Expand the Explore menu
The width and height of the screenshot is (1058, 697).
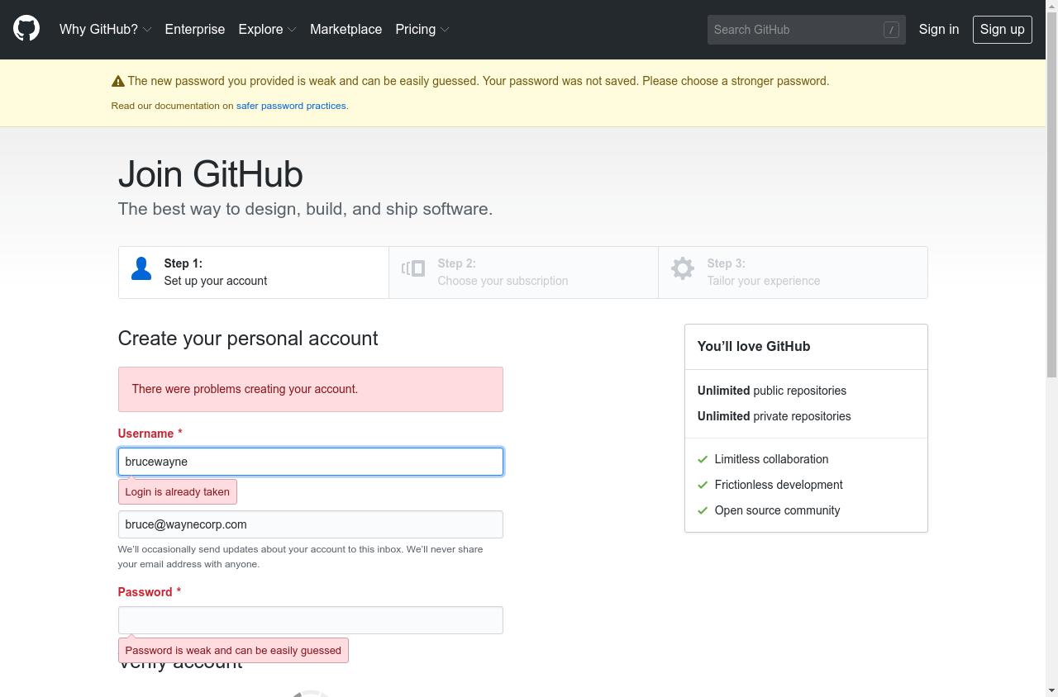[267, 29]
